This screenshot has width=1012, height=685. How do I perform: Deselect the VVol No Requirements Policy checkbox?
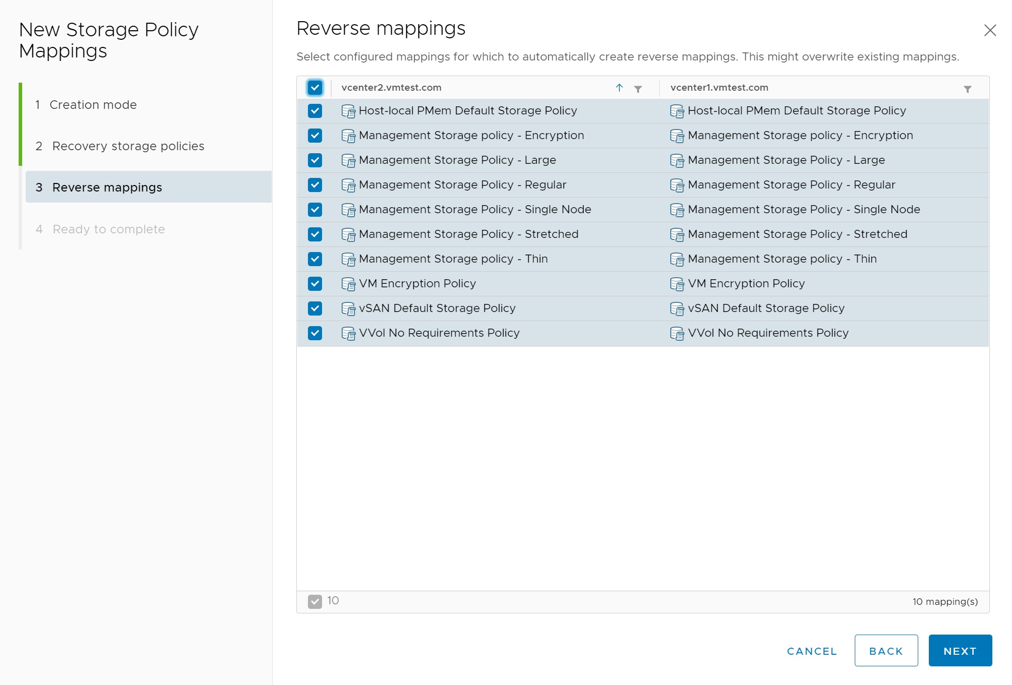(x=315, y=333)
